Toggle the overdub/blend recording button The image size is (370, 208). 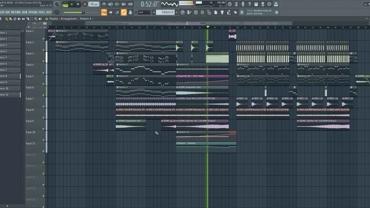[x=124, y=4]
